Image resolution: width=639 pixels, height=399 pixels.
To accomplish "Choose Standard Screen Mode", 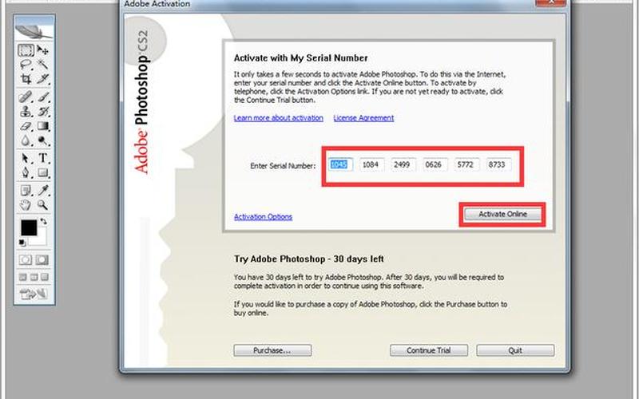I will [23, 277].
